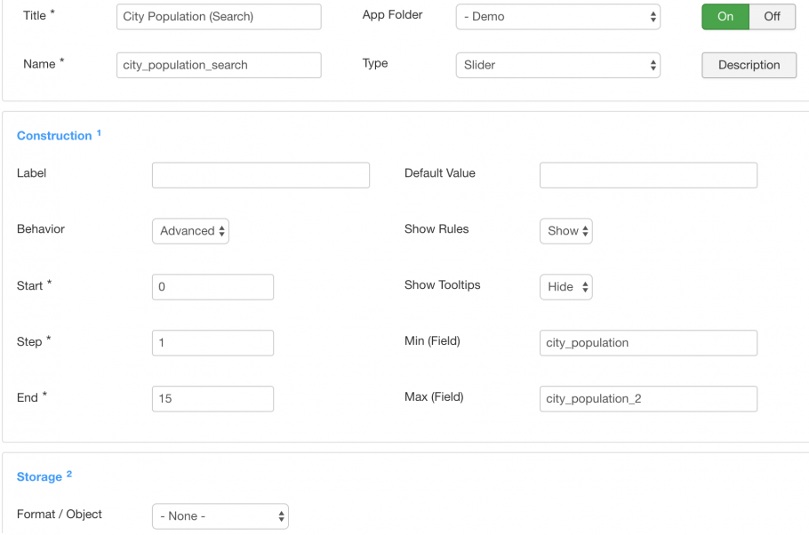Open the Show Rules dropdown
Image resolution: width=809 pixels, height=535 pixels.
click(566, 230)
